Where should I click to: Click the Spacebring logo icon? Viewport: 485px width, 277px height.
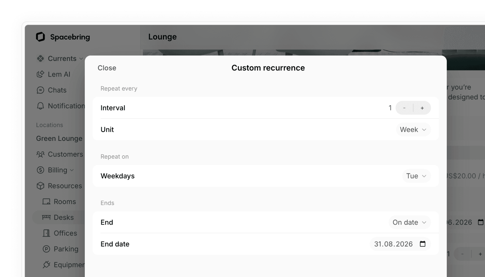click(40, 37)
